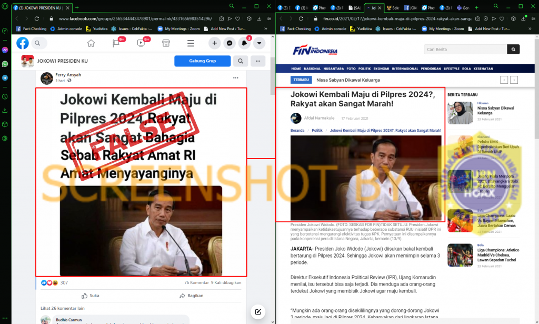Reload the fin.co.id page in right window
539x324 pixels.
[301, 18]
